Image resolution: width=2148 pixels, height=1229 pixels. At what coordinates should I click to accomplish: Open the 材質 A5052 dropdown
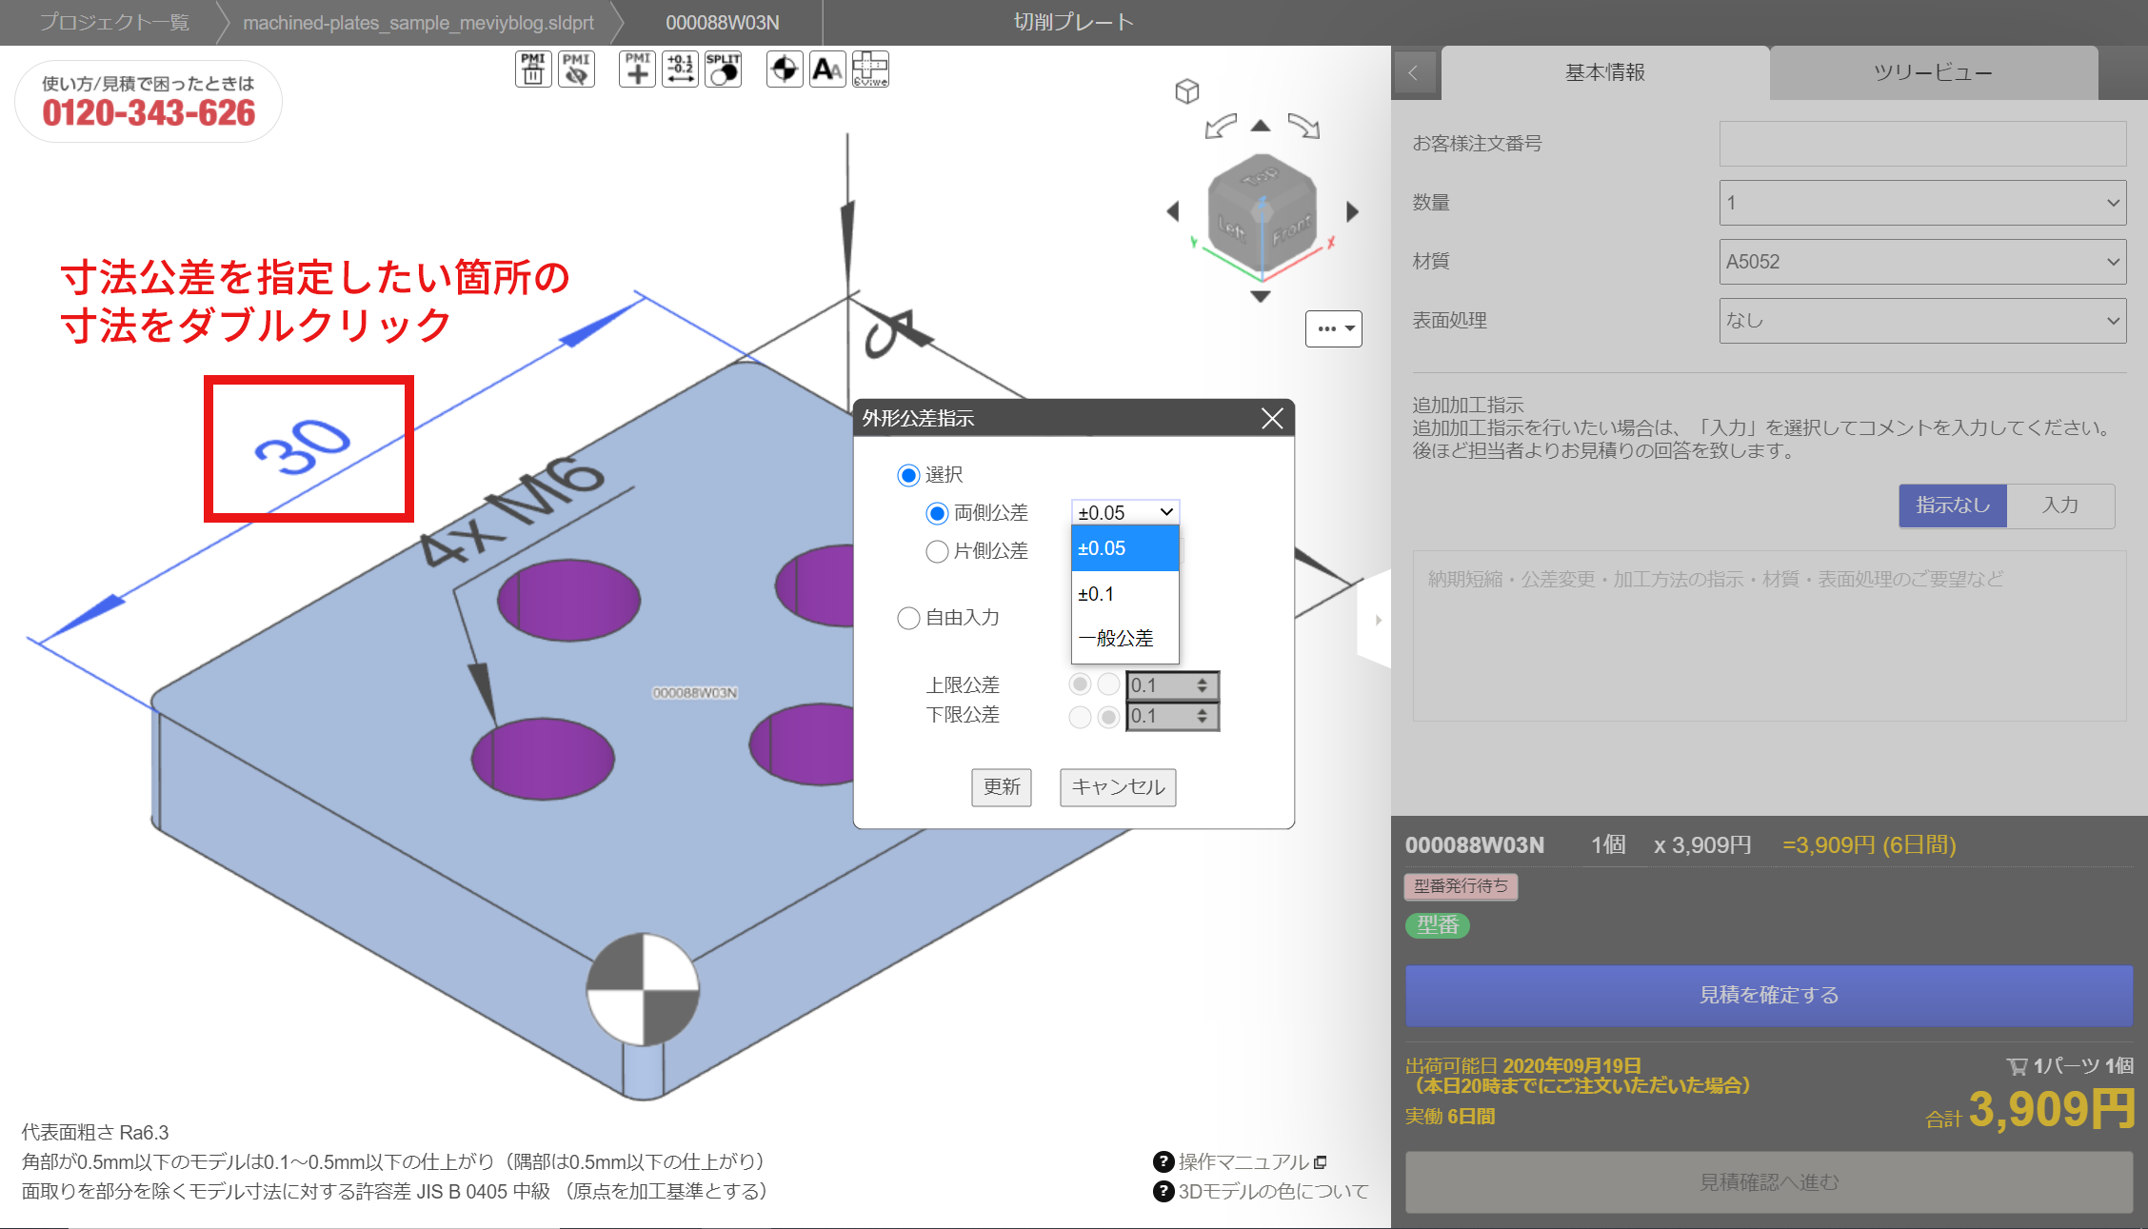click(1922, 262)
